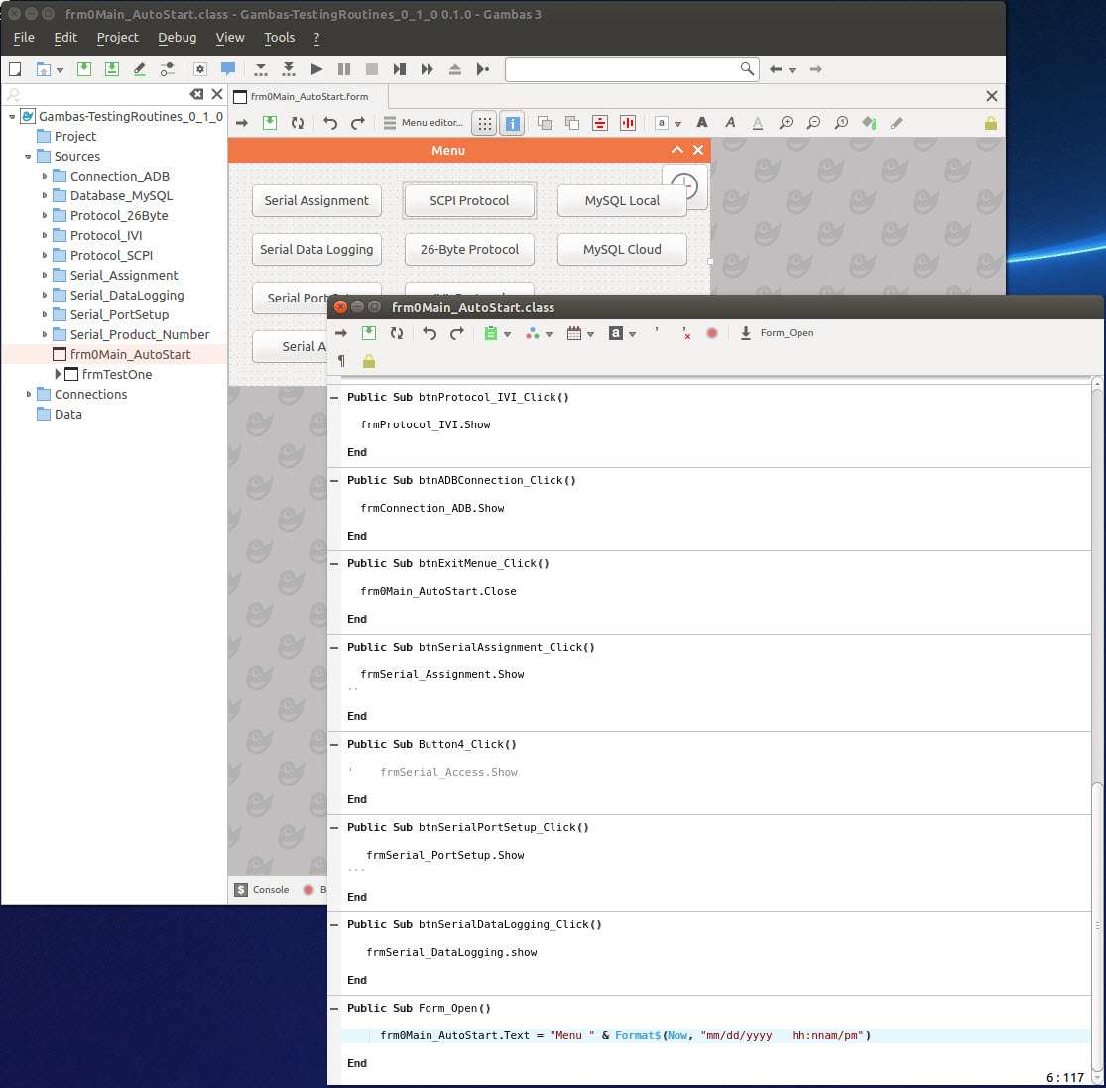This screenshot has width=1106, height=1088.
Task: Click the zoom in icon in form toolbar
Action: pyautogui.click(x=786, y=123)
